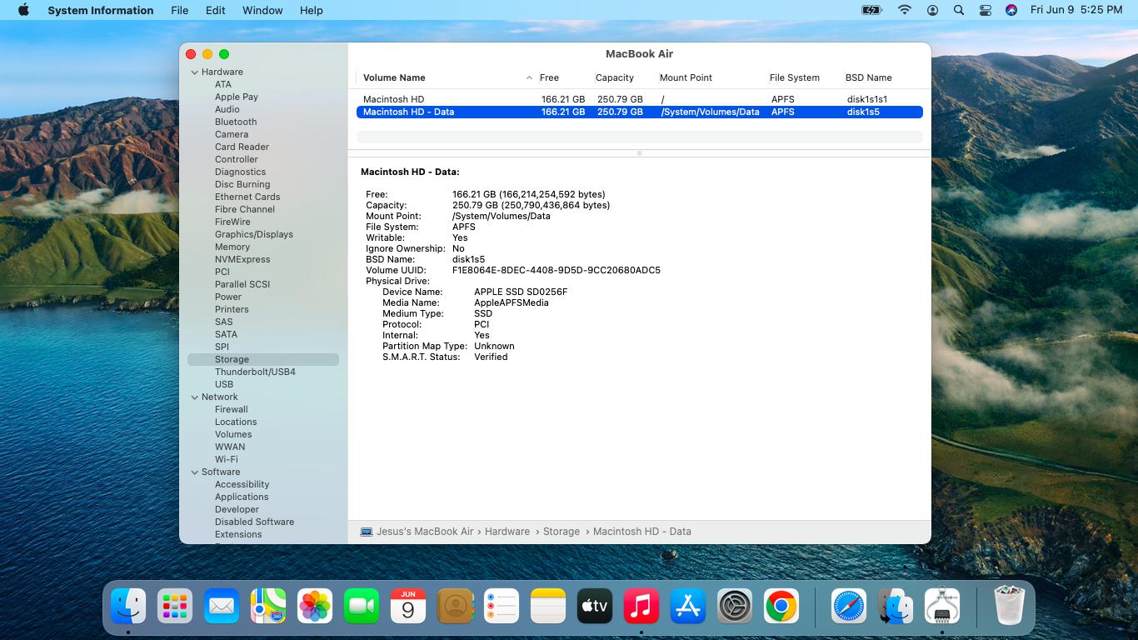Open App Store in dock
This screenshot has width=1138, height=640.
(x=688, y=607)
